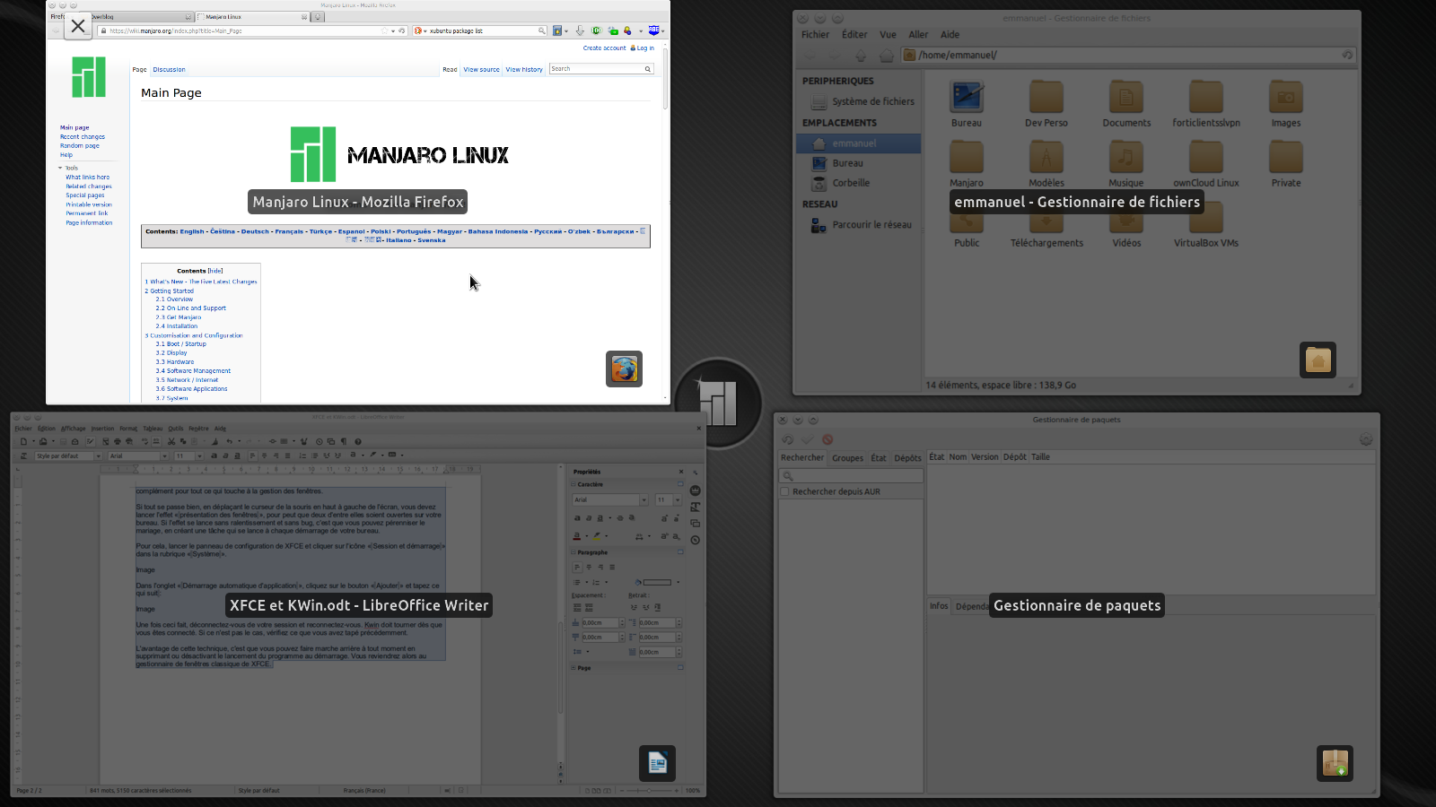1436x807 pixels.
Task: Collapse the Paragraphe section in Propriétés sidebar
Action: [x=574, y=552]
